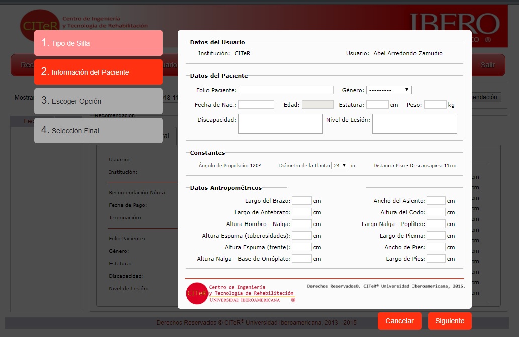The image size is (519, 337).
Task: Select step 3 Escoger Opción
Action: [x=98, y=101]
